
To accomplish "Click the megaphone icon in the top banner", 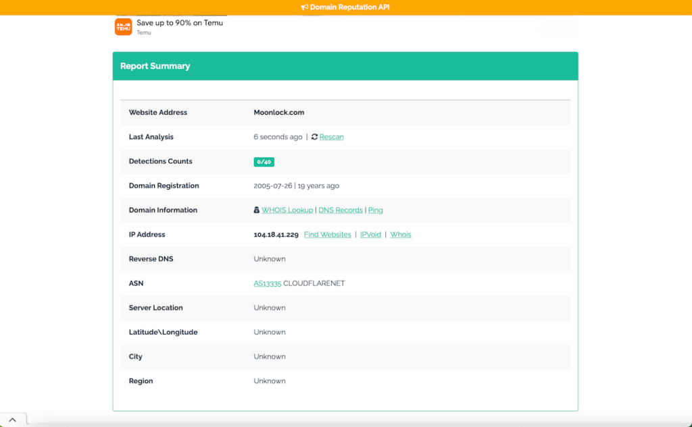I will pos(304,7).
